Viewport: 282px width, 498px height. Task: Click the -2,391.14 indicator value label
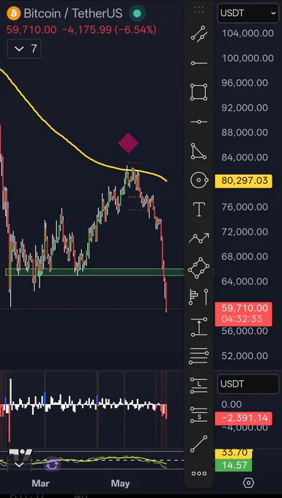pos(244,418)
